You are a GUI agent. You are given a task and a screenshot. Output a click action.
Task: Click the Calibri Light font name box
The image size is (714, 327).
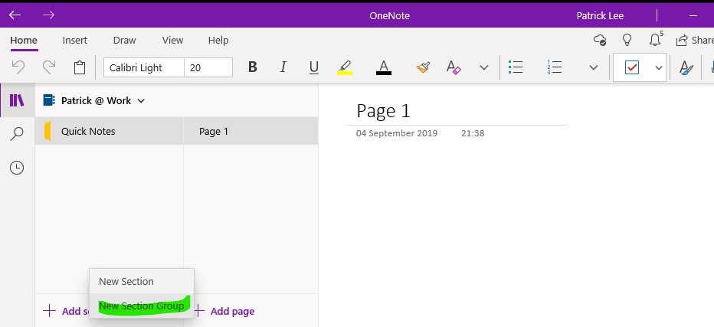coord(144,67)
